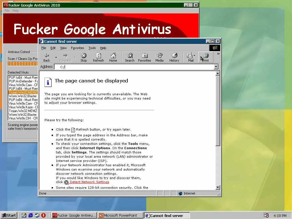Select the PUP.AvDefender list entry
The width and height of the screenshot is (292, 219).
23,81
